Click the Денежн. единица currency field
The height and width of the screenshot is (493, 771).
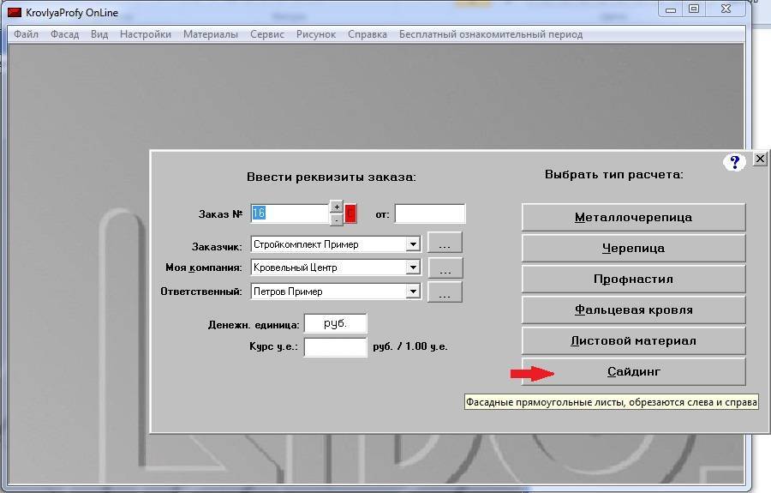(x=335, y=323)
